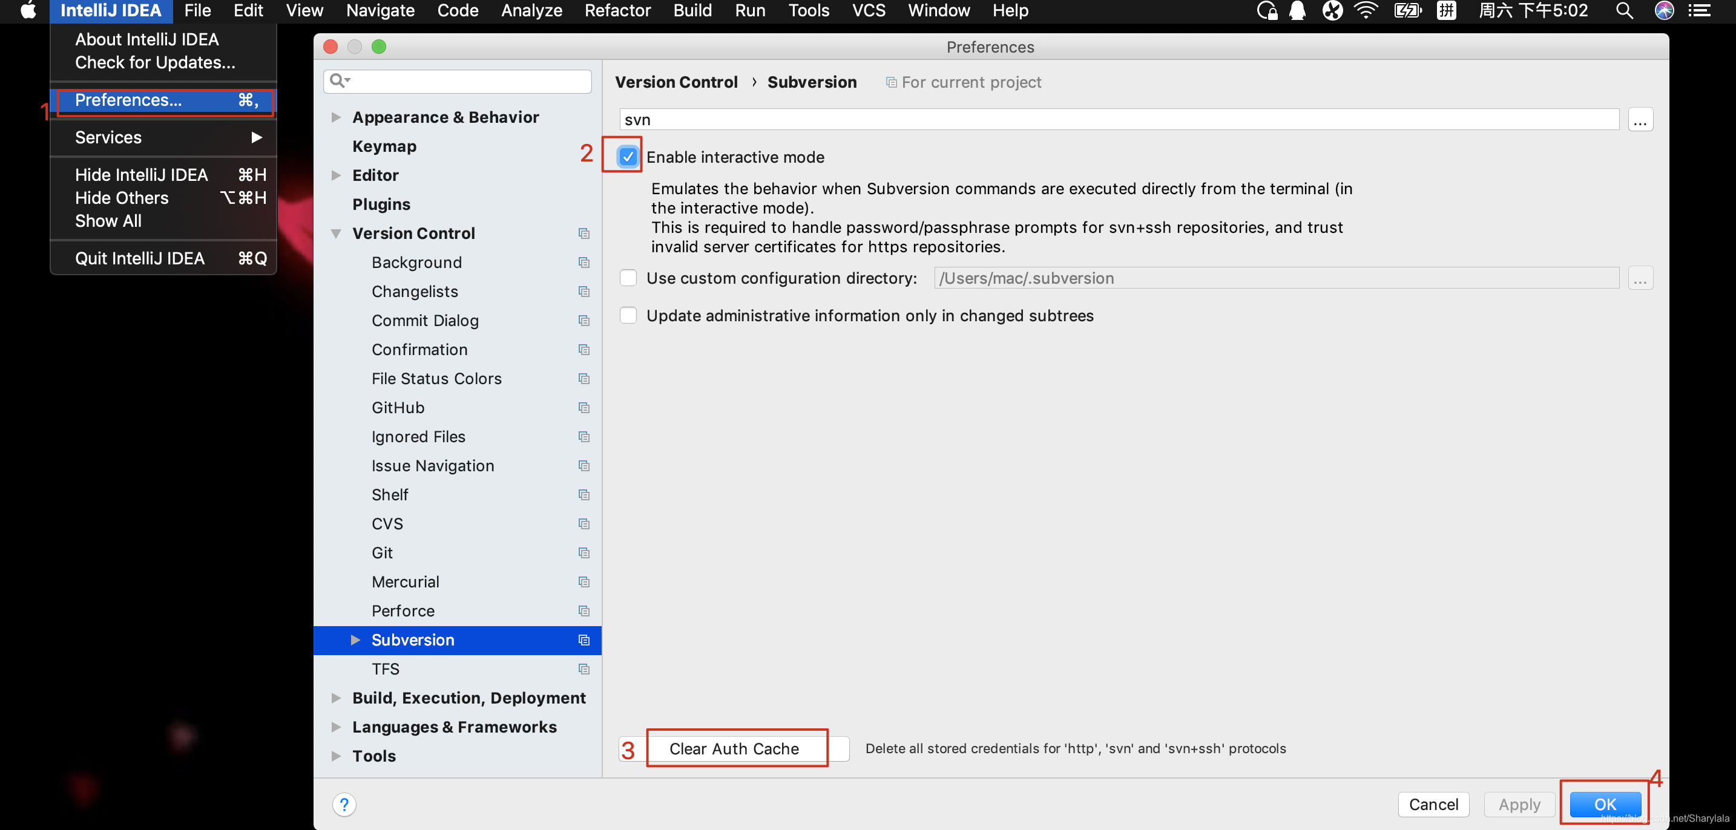This screenshot has width=1736, height=830.
Task: Click the per-project icon beside Background
Action: pos(584,262)
